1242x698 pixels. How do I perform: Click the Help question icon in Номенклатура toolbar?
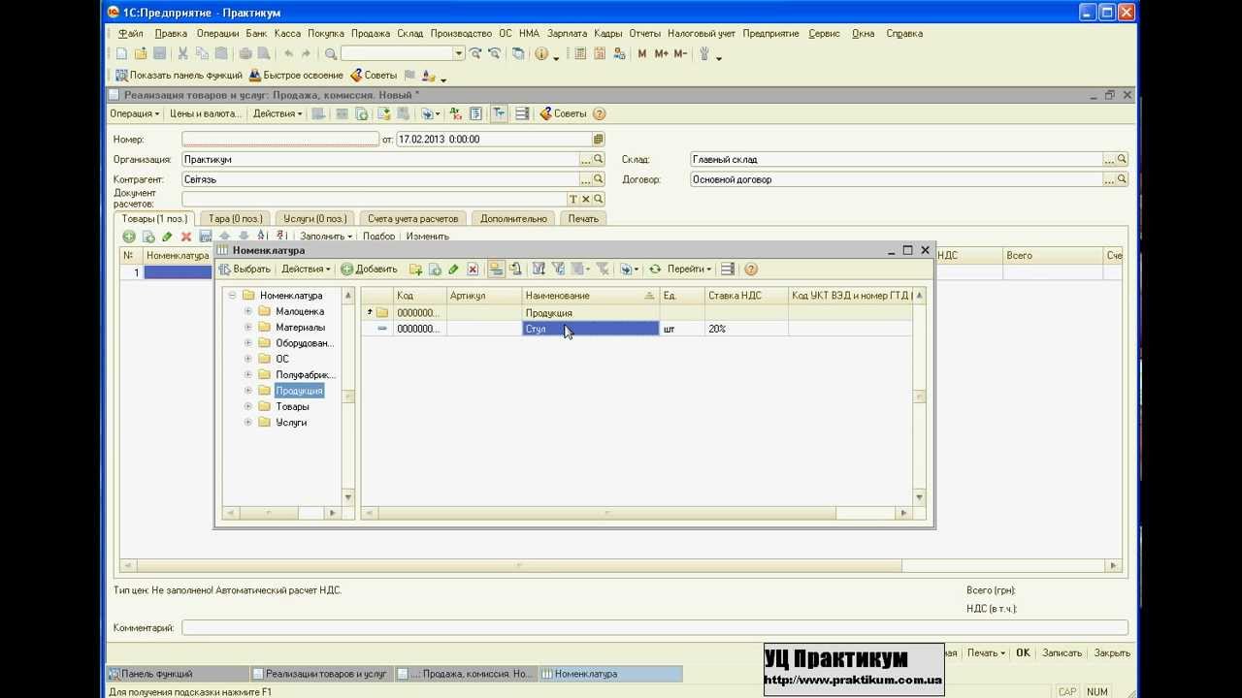[x=751, y=269]
